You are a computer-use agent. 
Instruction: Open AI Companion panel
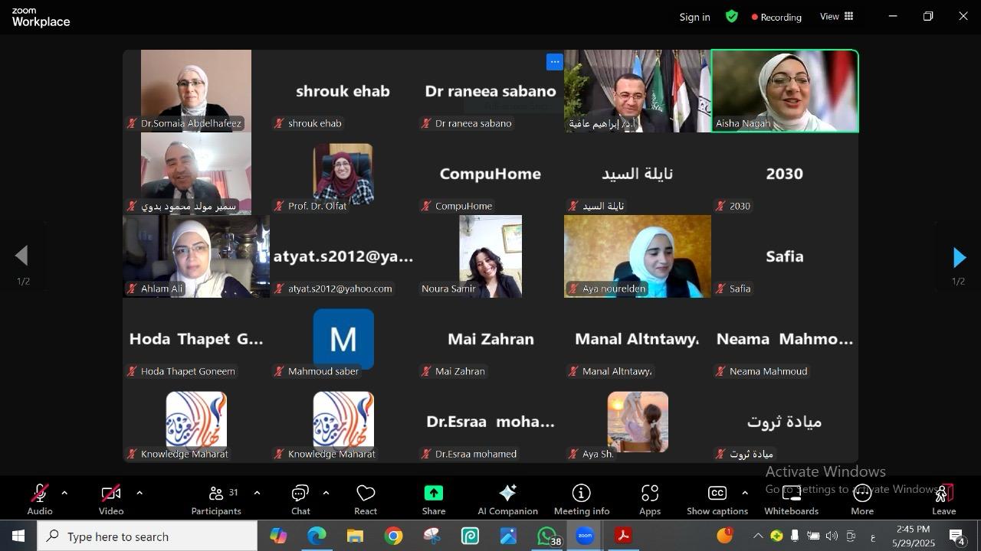coord(507,500)
